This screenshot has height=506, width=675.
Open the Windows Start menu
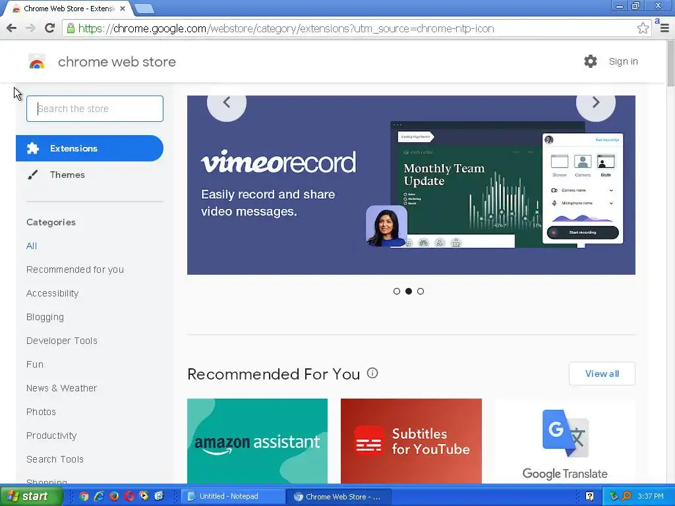pyautogui.click(x=30, y=497)
